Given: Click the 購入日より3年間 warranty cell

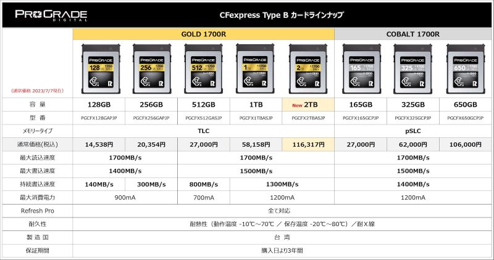Looking at the screenshot, I should pyautogui.click(x=282, y=251).
